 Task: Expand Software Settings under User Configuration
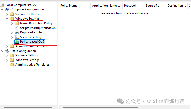point(7,56)
